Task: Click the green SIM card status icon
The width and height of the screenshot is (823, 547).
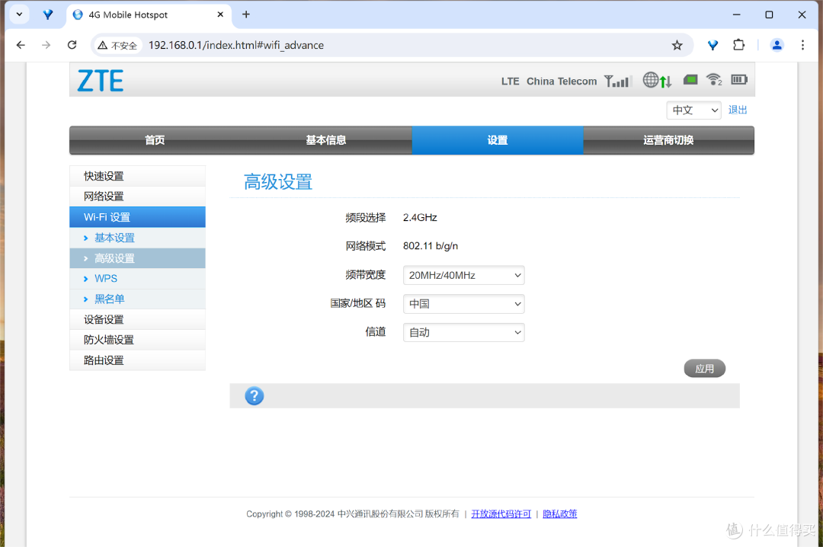Action: point(690,80)
